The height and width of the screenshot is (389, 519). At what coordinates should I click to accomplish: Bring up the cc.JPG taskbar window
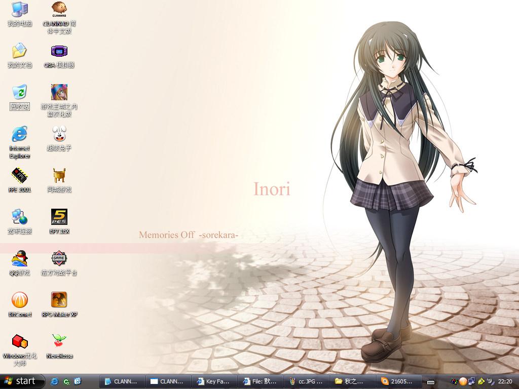pos(307,382)
